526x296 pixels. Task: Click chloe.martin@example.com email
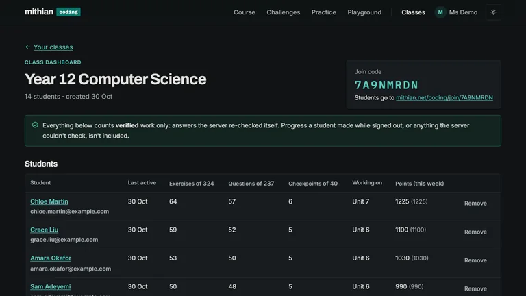(69, 212)
